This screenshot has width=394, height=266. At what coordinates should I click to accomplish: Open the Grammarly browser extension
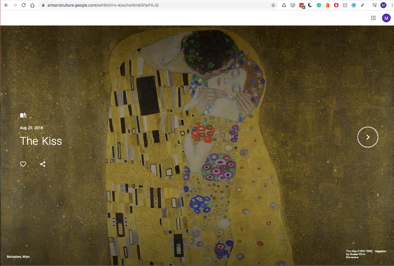[319, 5]
